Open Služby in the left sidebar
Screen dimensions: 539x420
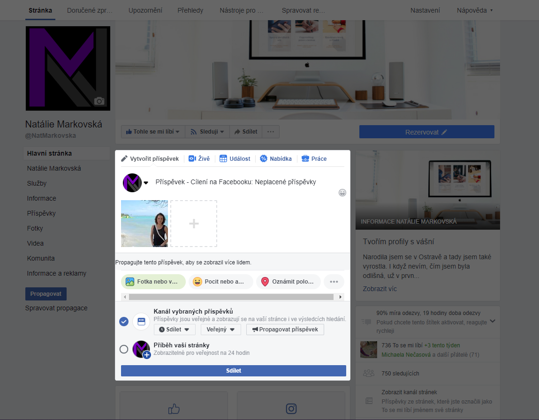[x=37, y=183]
